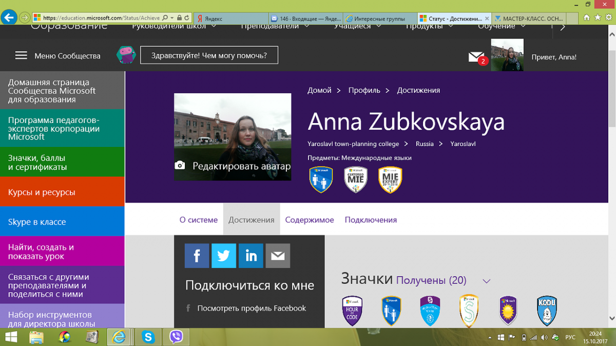Open the Certified MIE badge in profile header

click(355, 179)
